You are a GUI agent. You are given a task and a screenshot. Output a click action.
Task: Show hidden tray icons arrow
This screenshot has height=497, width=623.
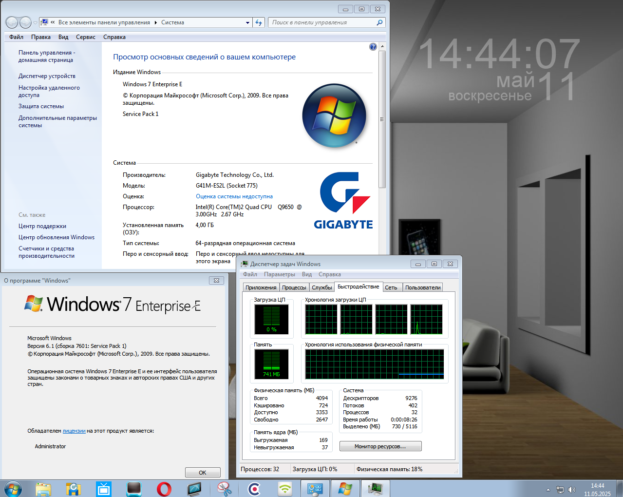pyautogui.click(x=548, y=490)
